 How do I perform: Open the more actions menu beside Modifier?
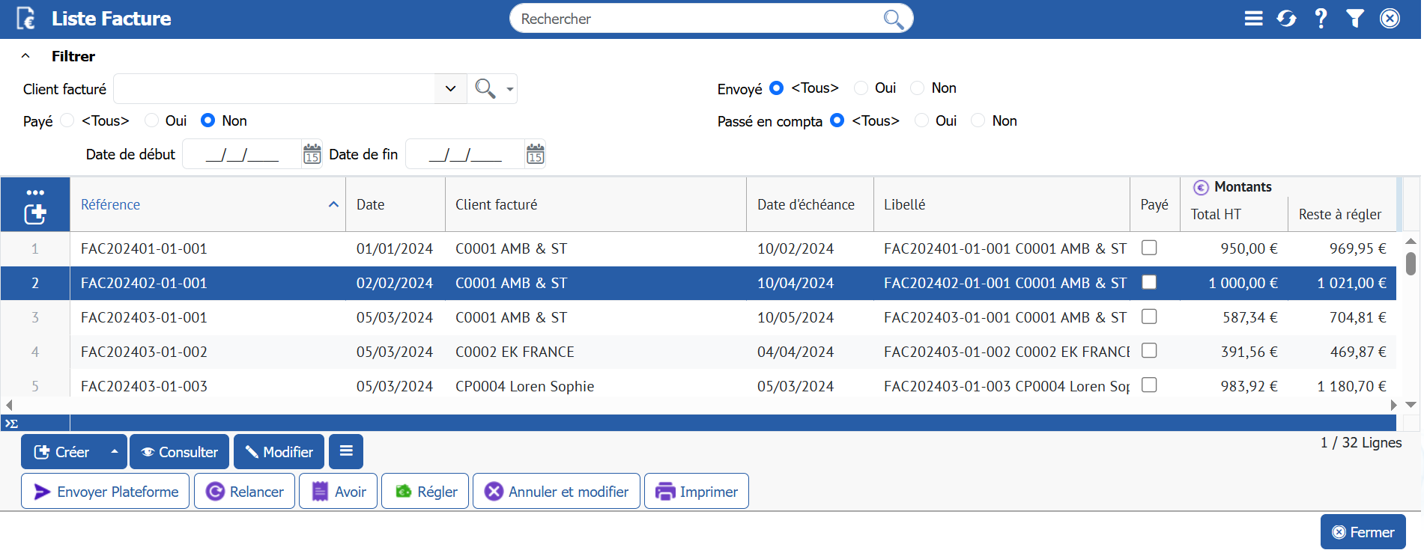(346, 451)
